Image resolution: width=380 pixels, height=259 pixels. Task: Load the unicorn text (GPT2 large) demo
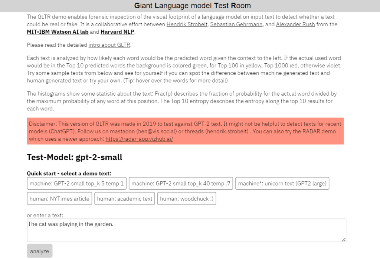click(282, 183)
